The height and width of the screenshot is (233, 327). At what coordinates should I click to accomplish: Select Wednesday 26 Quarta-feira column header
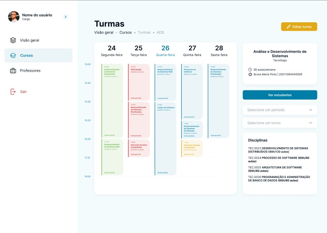pos(165,51)
